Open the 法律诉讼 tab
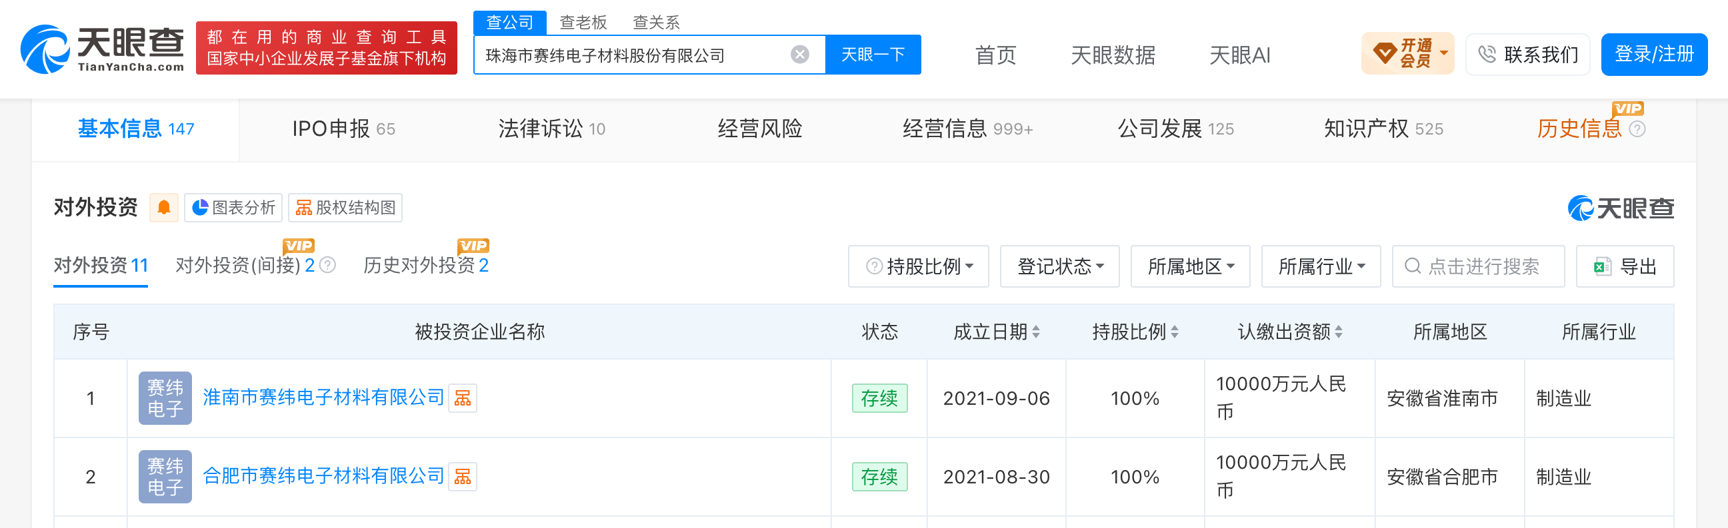Viewport: 1728px width, 528px height. pyautogui.click(x=551, y=129)
